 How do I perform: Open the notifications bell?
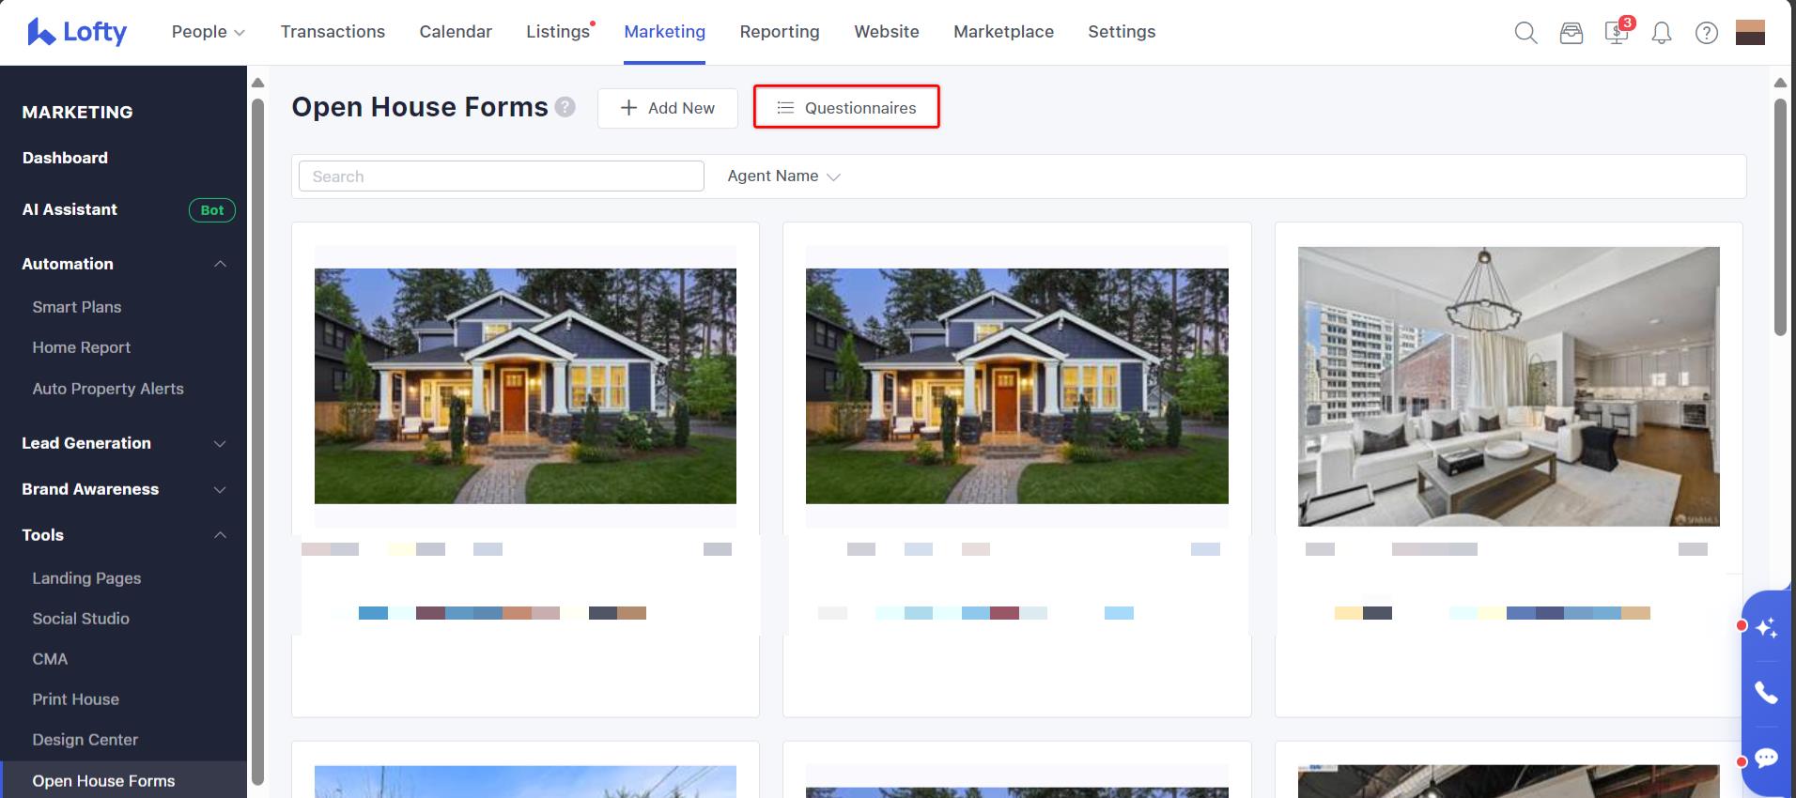(x=1661, y=33)
